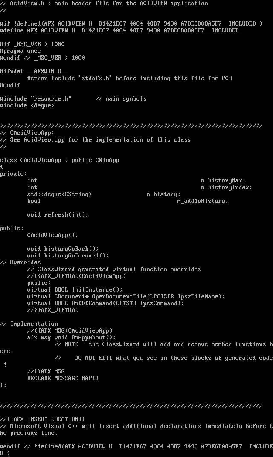273x457 pixels.
Task: Click the OpenDocumentFile declaration line
Action: click(126, 297)
